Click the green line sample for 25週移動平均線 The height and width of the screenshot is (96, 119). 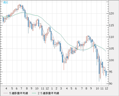[34, 93]
